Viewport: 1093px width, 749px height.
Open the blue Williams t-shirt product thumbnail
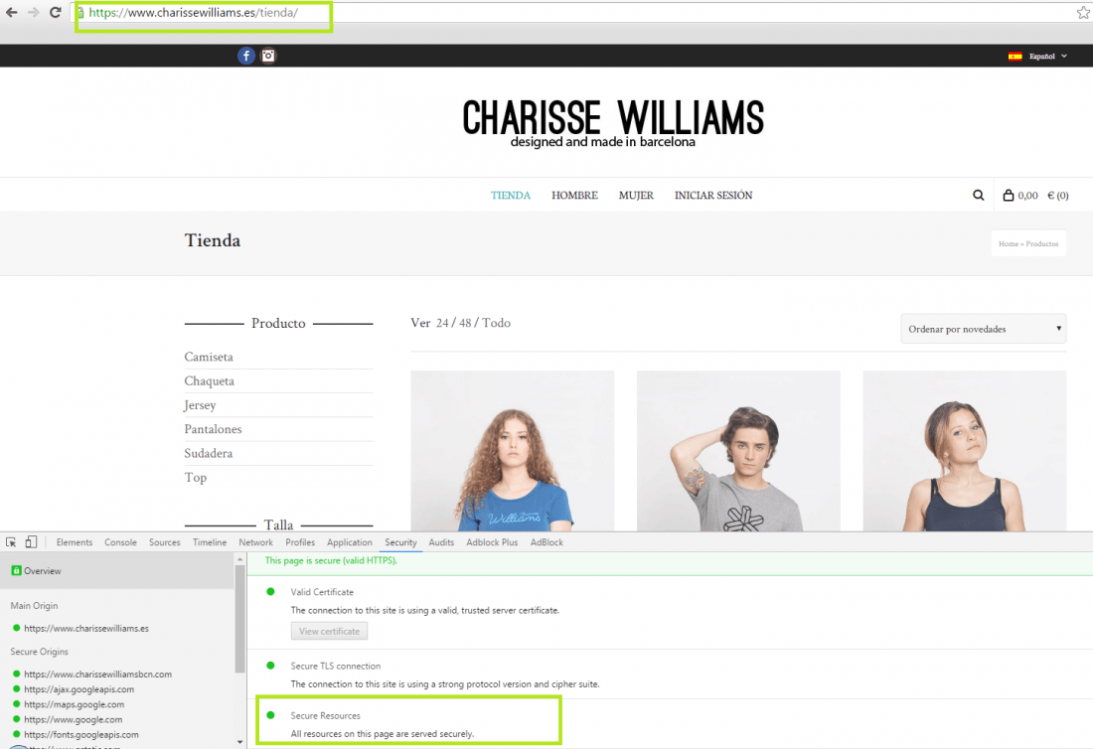point(513,452)
